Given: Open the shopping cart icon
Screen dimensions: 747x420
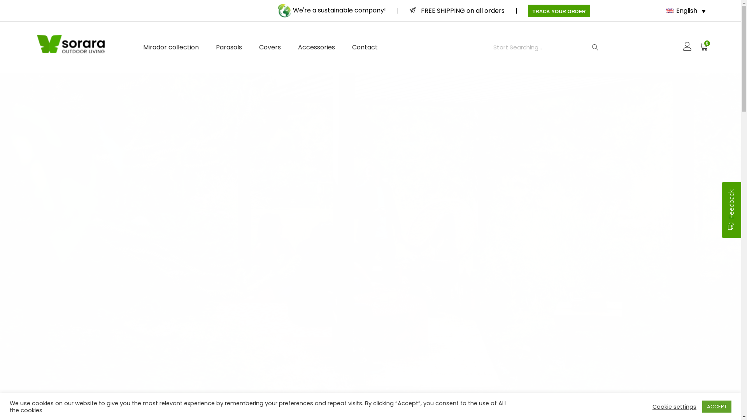Looking at the screenshot, I should tap(703, 47).
